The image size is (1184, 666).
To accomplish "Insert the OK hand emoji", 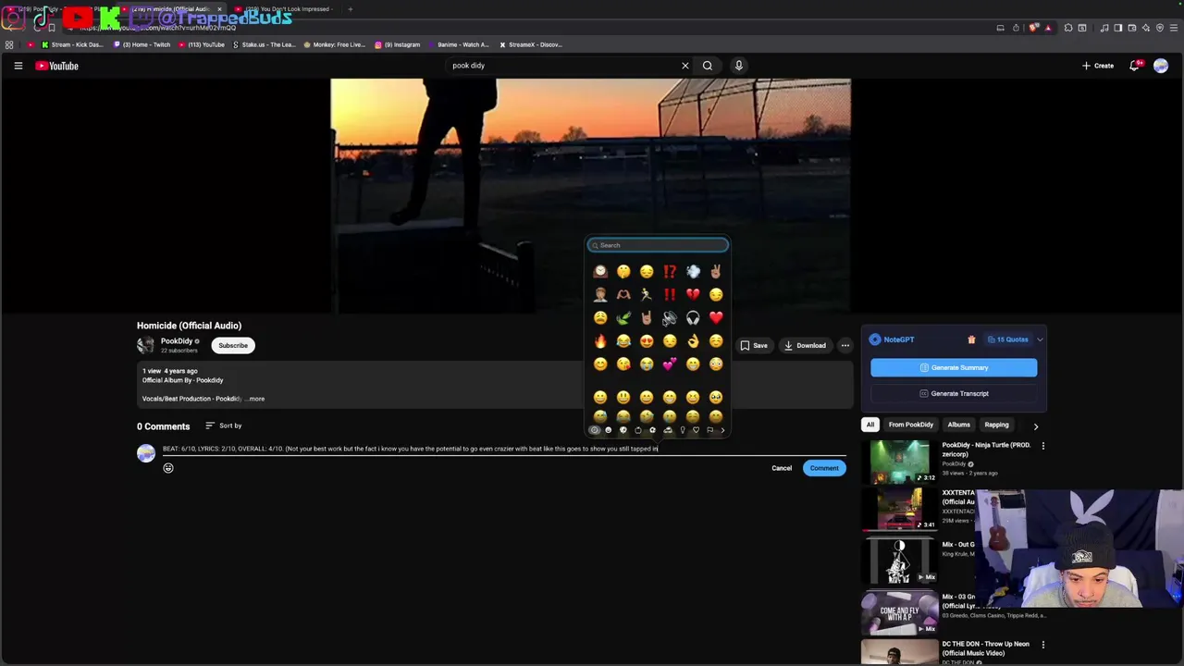I will pos(693,340).
